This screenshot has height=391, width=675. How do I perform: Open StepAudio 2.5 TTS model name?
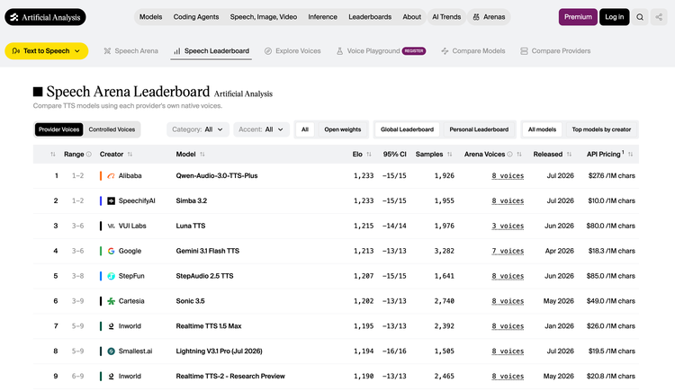click(x=204, y=276)
